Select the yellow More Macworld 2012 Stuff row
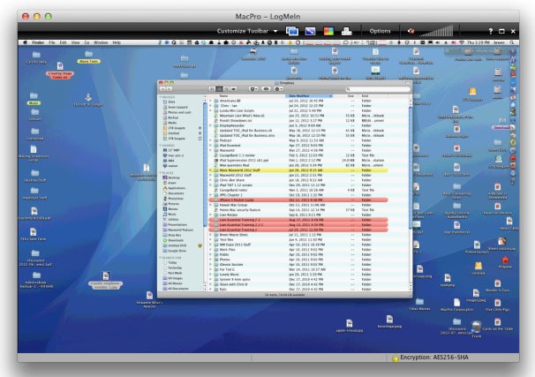Viewport: 535px width, 377px height. click(298, 170)
